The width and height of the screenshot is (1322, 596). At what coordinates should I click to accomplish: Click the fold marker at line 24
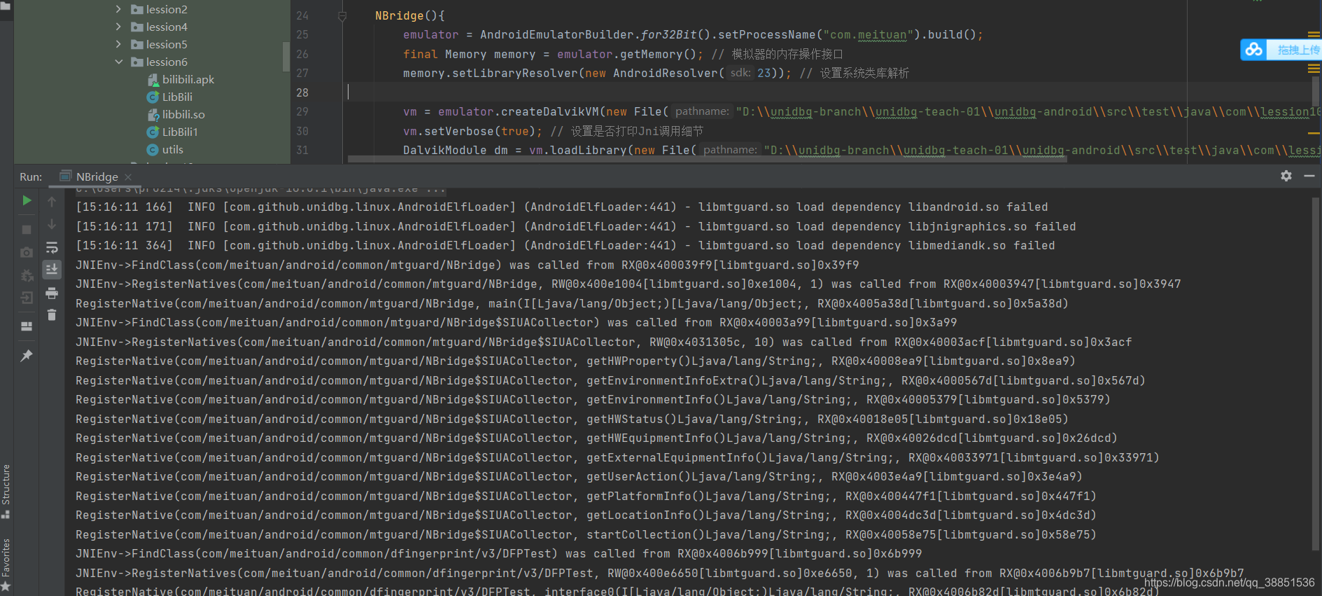pos(342,15)
